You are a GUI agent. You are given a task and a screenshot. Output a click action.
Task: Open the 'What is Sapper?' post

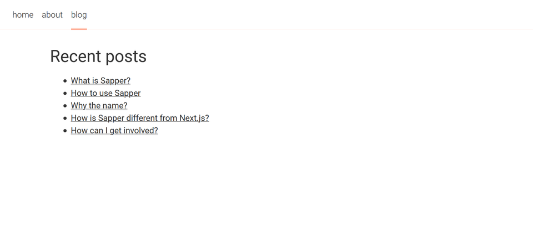click(100, 81)
